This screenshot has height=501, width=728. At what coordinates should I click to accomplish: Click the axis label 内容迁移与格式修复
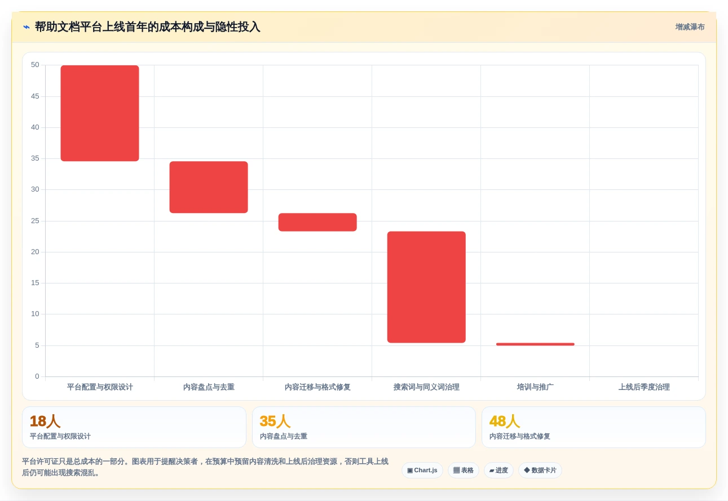click(x=317, y=387)
